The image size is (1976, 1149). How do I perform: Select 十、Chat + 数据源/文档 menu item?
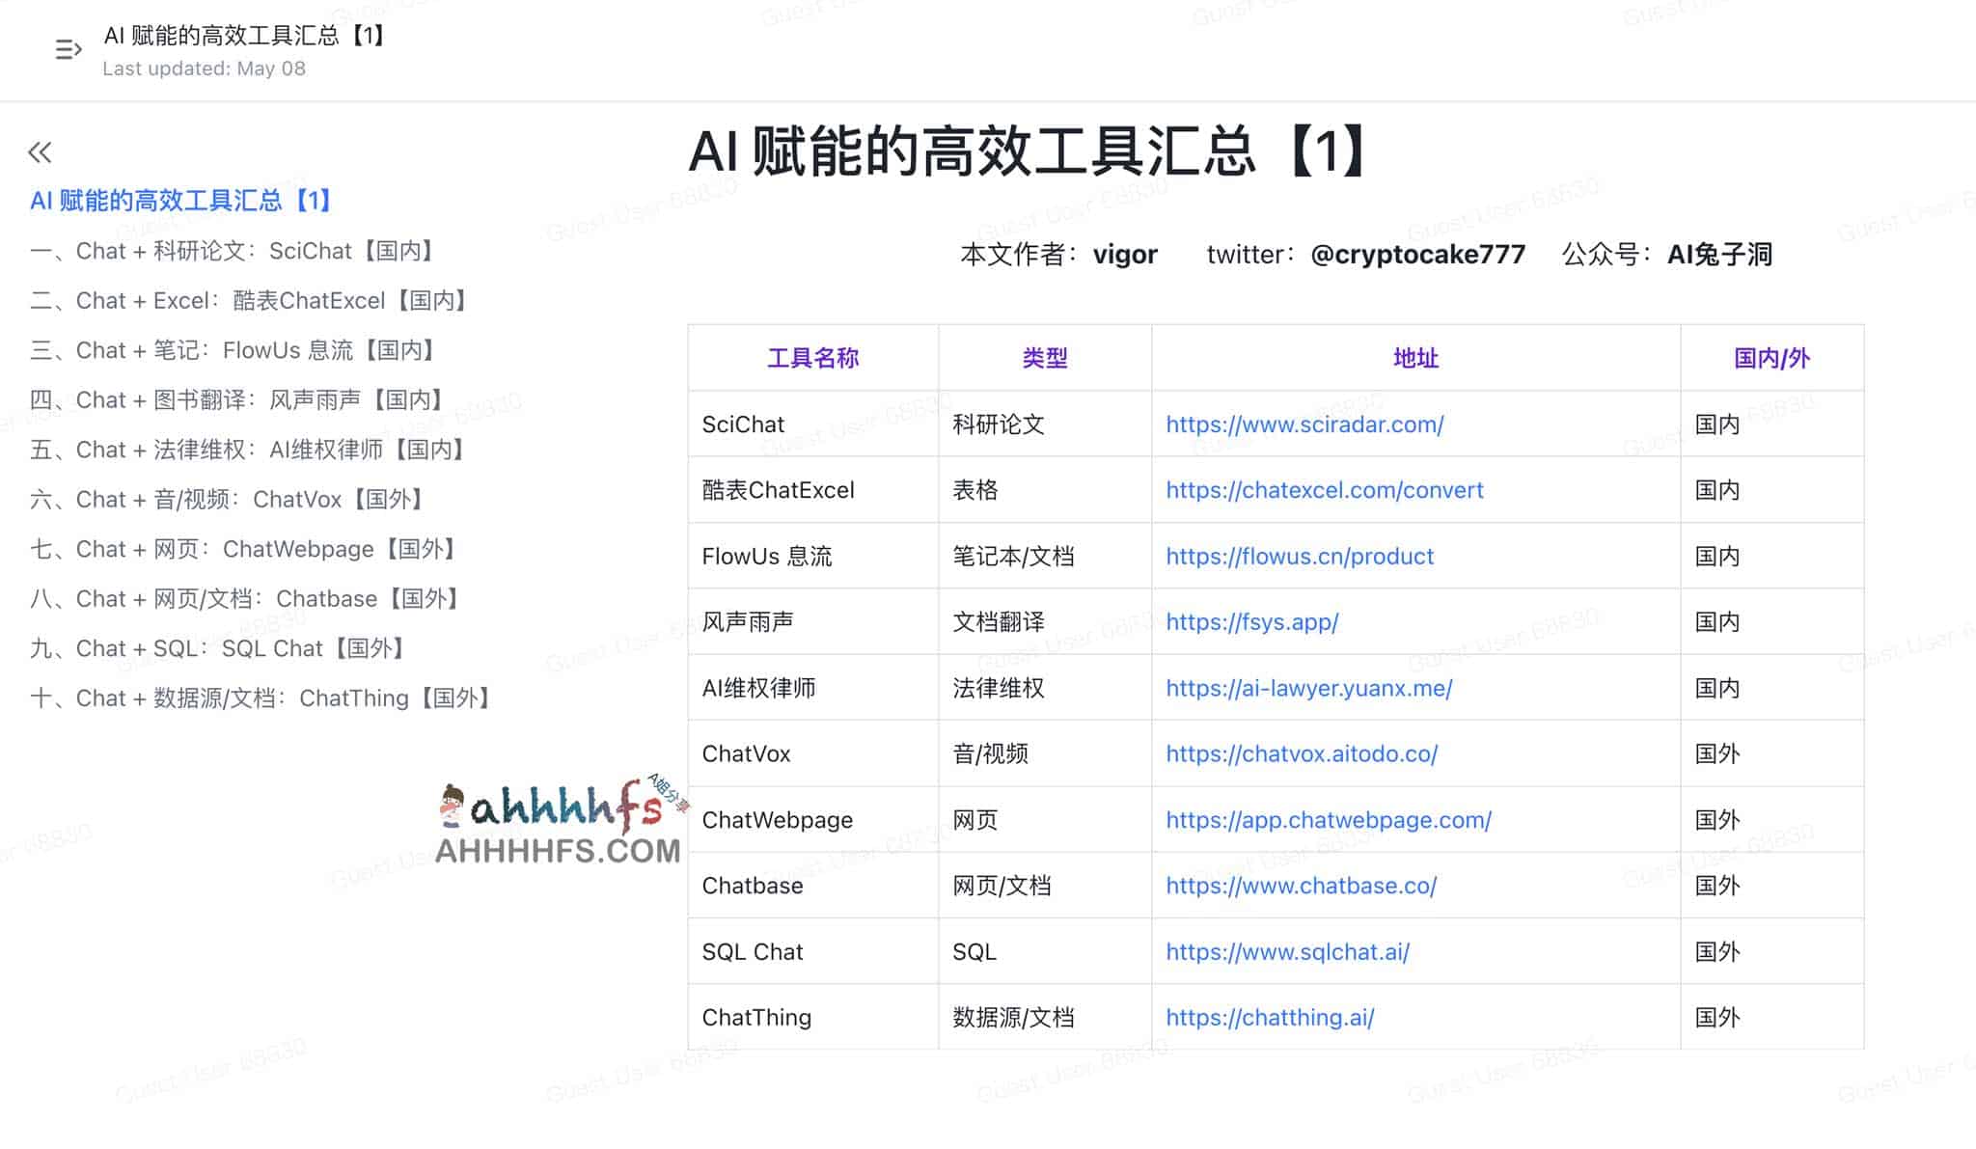(264, 698)
